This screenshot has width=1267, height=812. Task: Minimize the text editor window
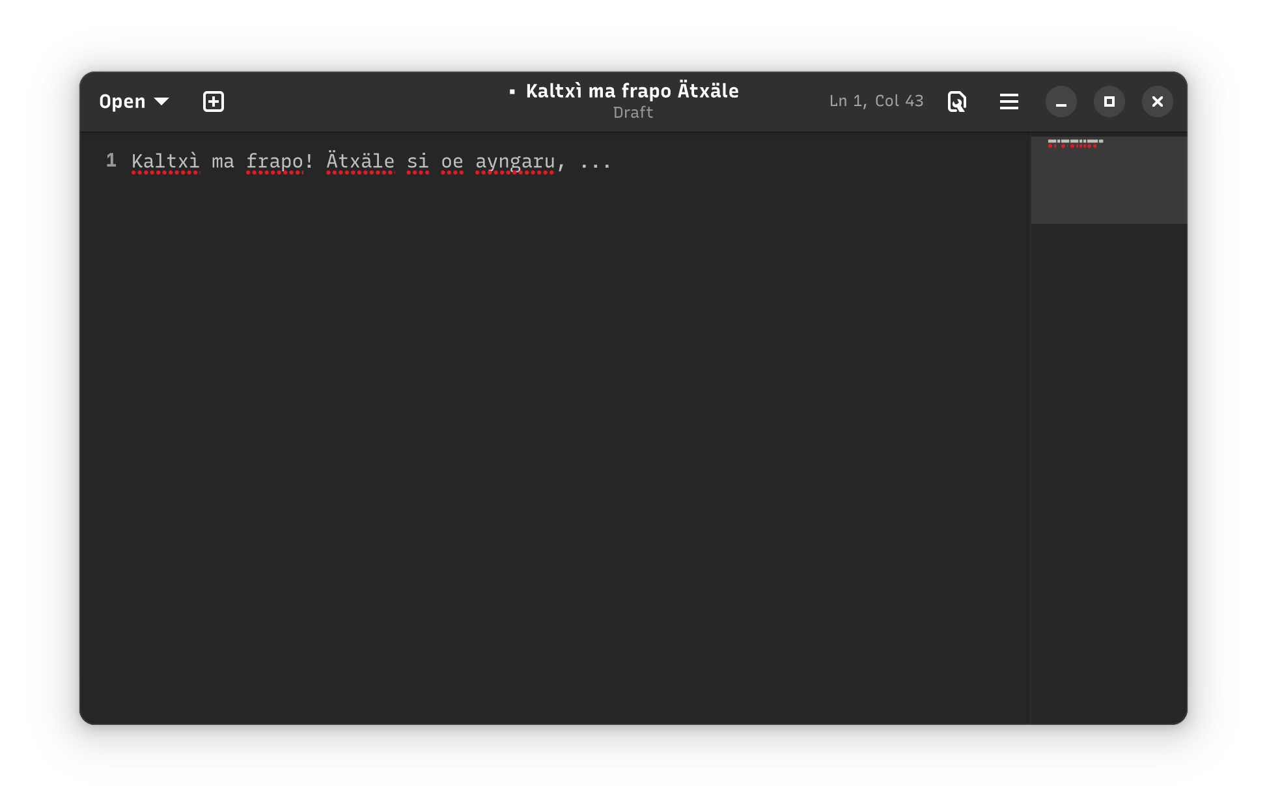click(x=1061, y=101)
